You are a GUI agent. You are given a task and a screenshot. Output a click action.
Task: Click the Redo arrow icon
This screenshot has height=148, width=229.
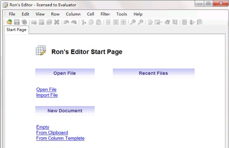click(x=74, y=22)
